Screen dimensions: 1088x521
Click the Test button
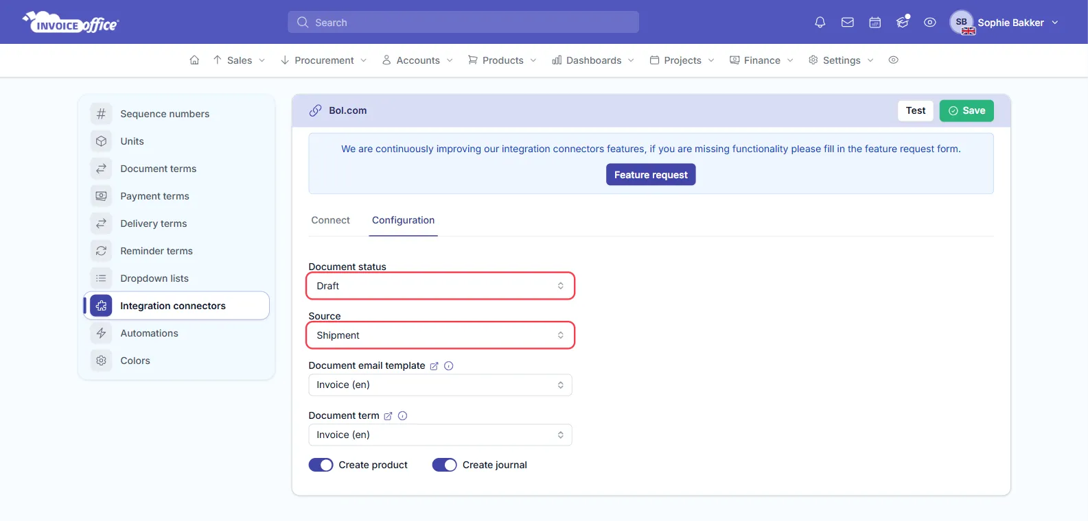click(x=916, y=111)
